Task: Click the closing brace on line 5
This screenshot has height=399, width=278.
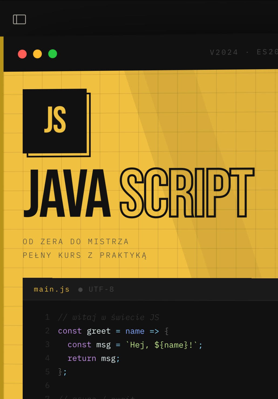Action: 60,372
